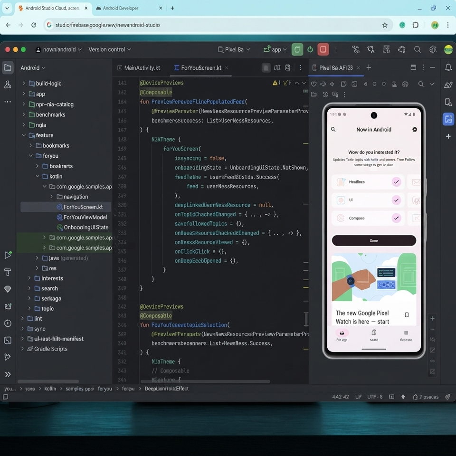Switch editor to Code-only view mode
The width and height of the screenshot is (456, 456).
[x=266, y=68]
